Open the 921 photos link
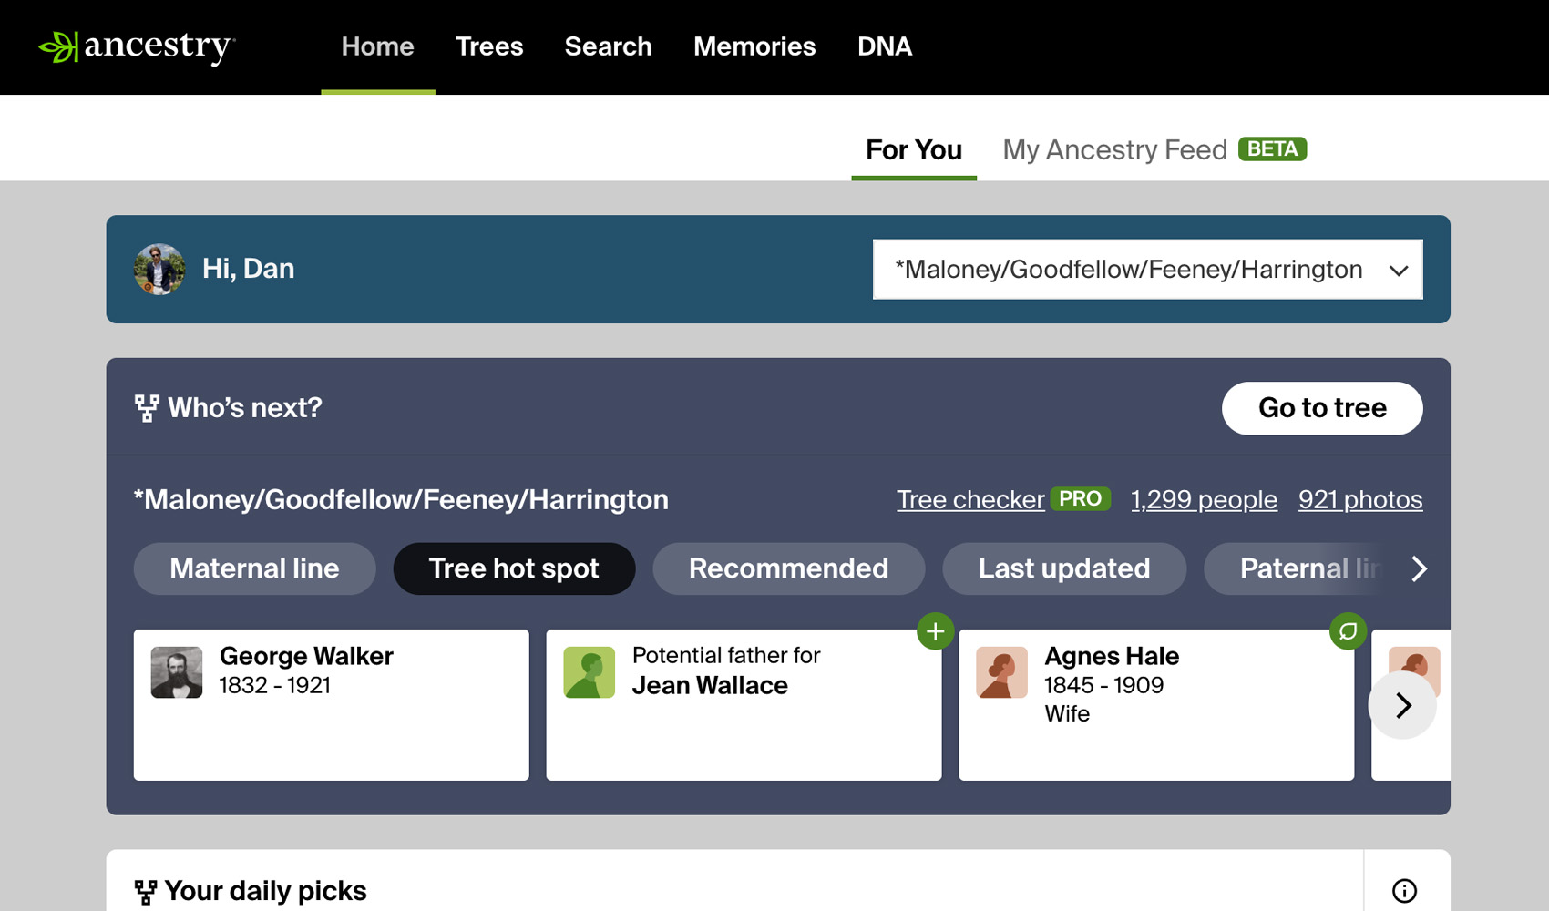This screenshot has height=911, width=1549. coord(1360,500)
